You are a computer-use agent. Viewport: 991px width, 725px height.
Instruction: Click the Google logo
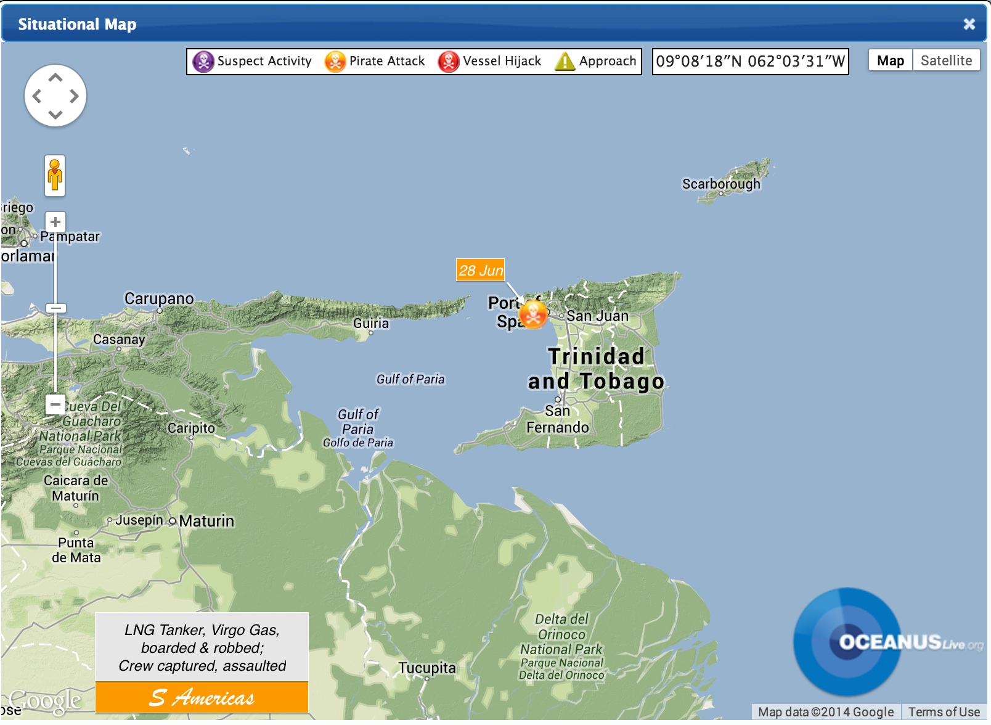point(45,700)
